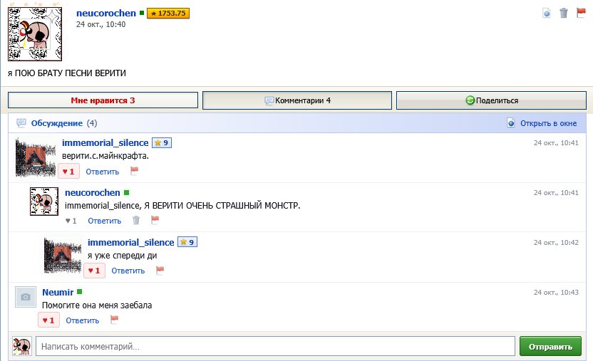The height and width of the screenshot is (361, 593).
Task: Open 'Комментарии 4' button
Action: 297,100
